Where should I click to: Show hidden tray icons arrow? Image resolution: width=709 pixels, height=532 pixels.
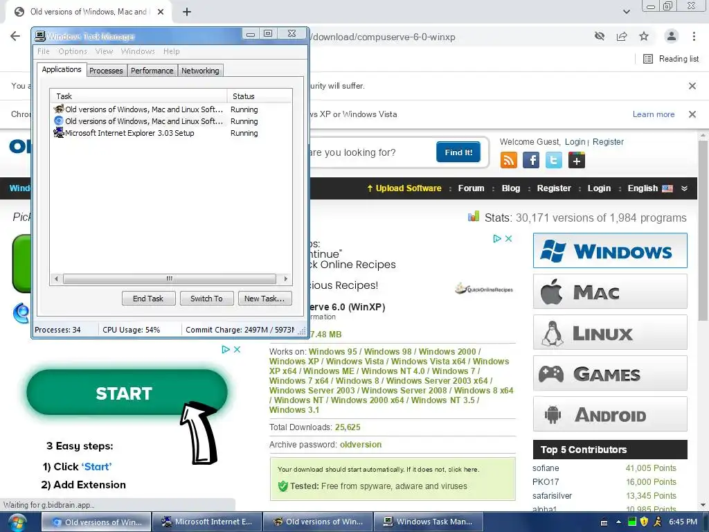618,522
